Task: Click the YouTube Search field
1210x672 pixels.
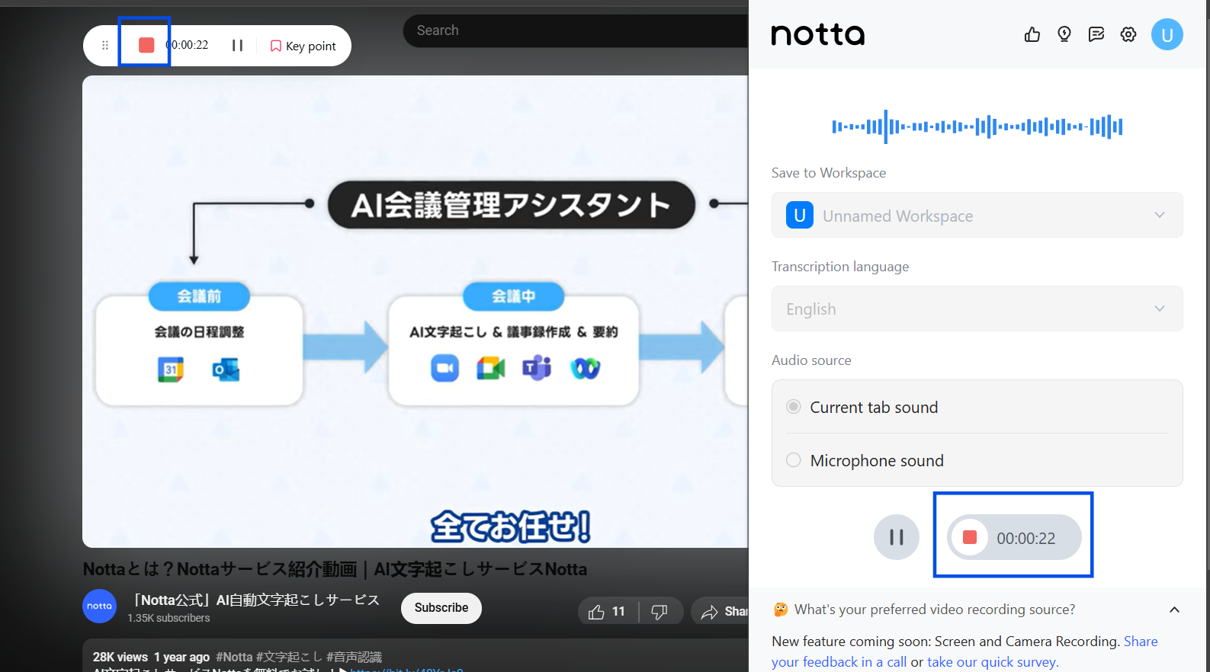Action: [576, 30]
